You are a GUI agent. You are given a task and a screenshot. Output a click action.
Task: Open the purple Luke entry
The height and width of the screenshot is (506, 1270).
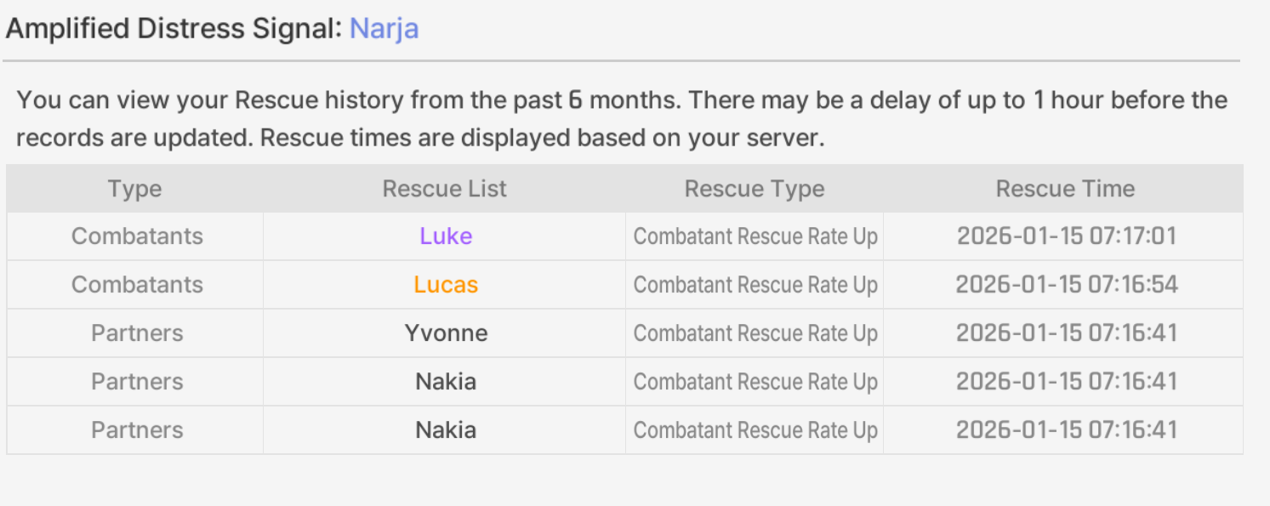(x=445, y=236)
